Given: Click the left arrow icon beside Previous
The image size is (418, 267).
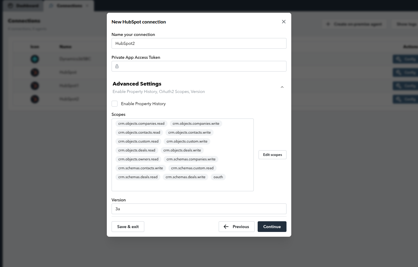Looking at the screenshot, I should point(226,227).
